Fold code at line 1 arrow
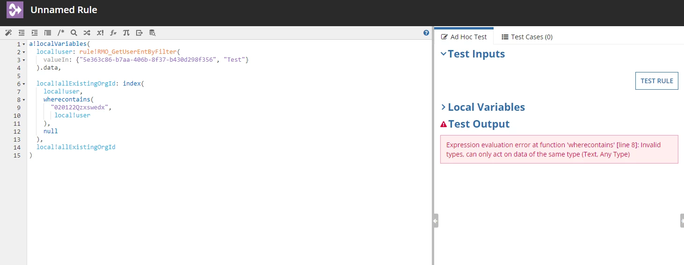 pyautogui.click(x=24, y=44)
